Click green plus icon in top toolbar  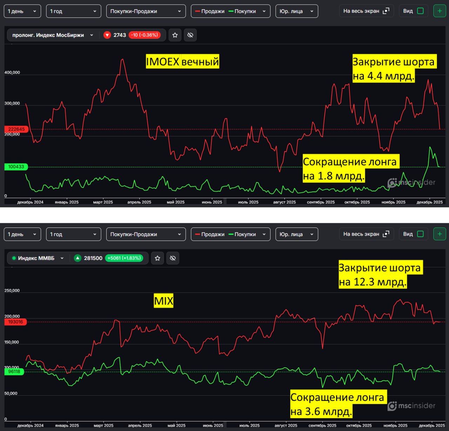click(440, 11)
